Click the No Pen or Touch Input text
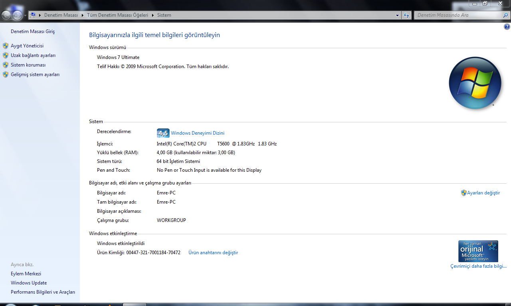Screen dimensions: 511x306 pos(209,170)
